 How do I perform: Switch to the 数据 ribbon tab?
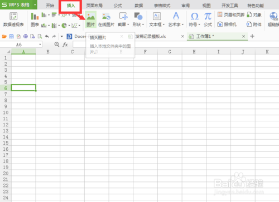139,6
